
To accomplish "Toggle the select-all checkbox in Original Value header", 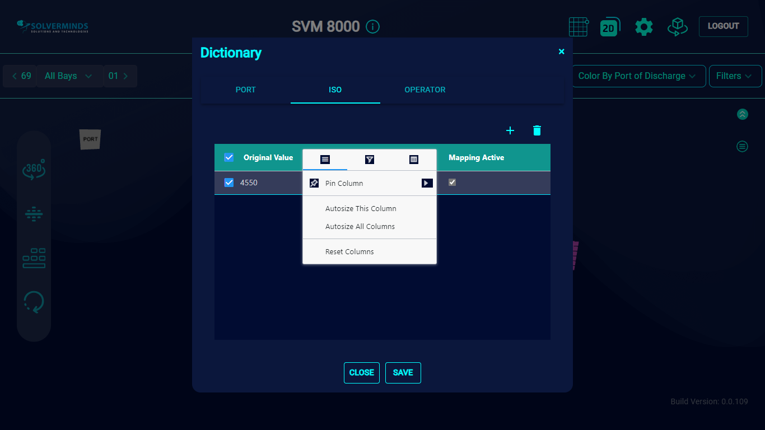I will tap(229, 157).
